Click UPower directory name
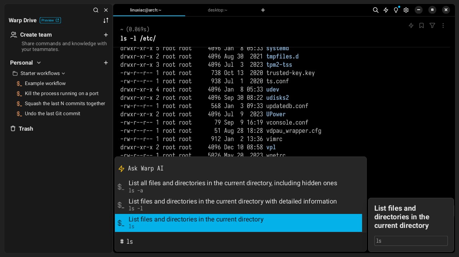Viewport: 459px width, 257px height. point(276,114)
